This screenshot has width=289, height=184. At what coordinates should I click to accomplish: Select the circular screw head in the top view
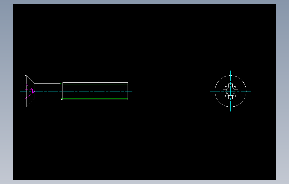coord(230,91)
